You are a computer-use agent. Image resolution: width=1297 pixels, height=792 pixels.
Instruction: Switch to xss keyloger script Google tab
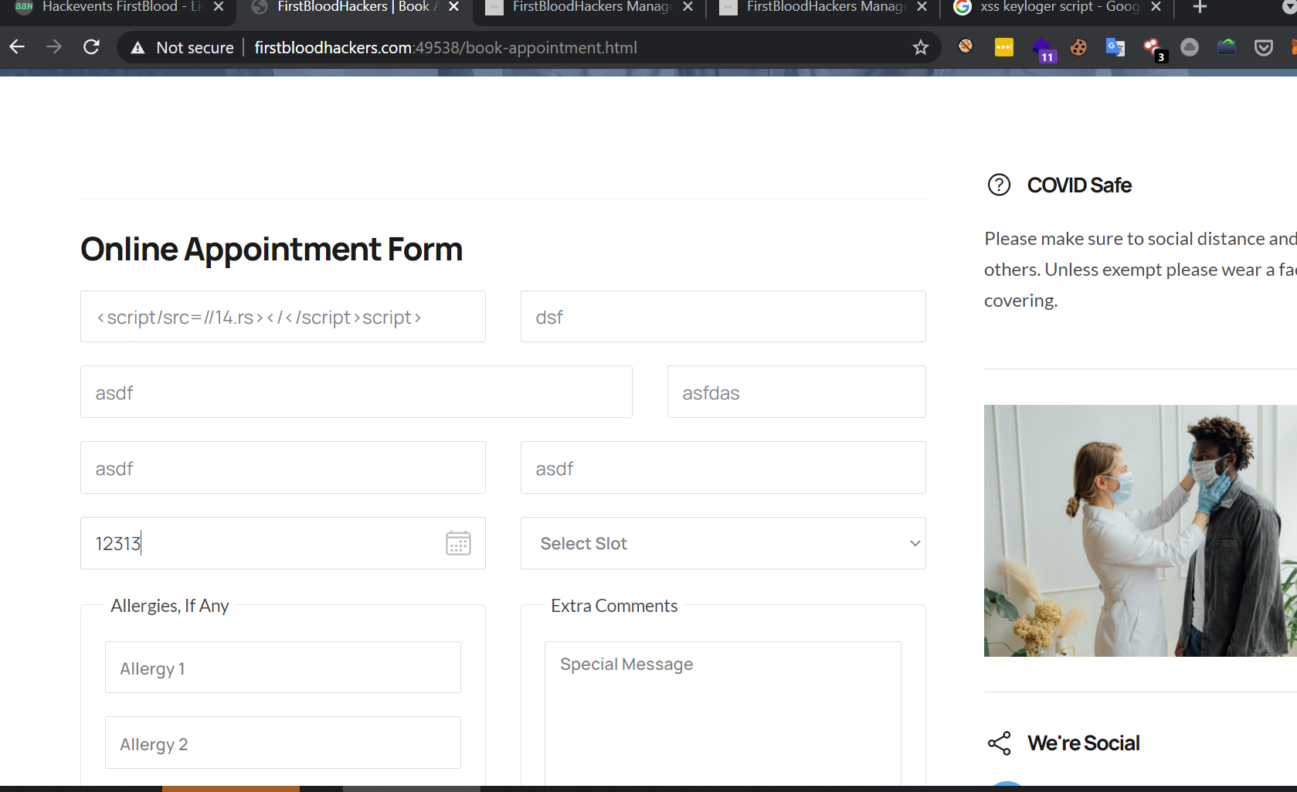tap(1057, 7)
